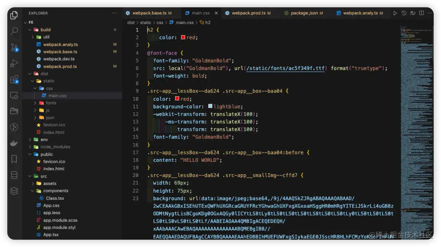Image resolution: width=441 pixels, height=247 pixels.
Task: Click line number 9 in the gutter
Action: point(137,91)
